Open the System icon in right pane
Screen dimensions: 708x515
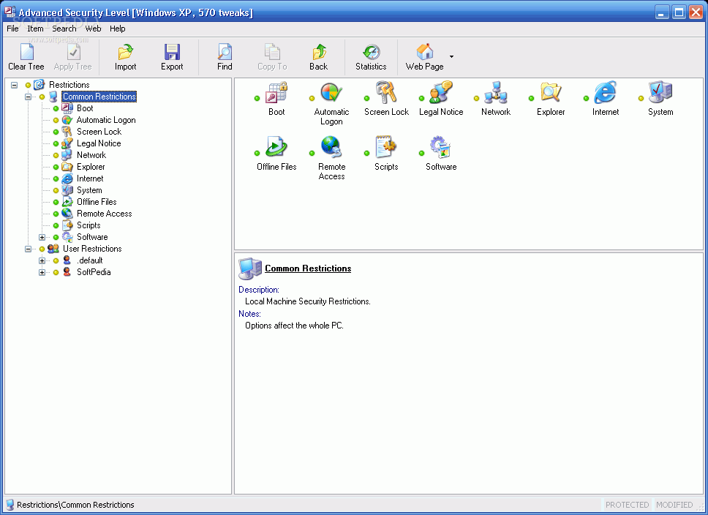pyautogui.click(x=660, y=93)
